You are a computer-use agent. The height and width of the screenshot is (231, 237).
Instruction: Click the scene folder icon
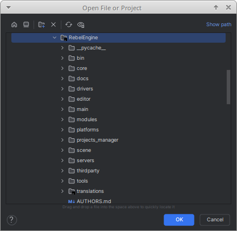tap(72, 150)
